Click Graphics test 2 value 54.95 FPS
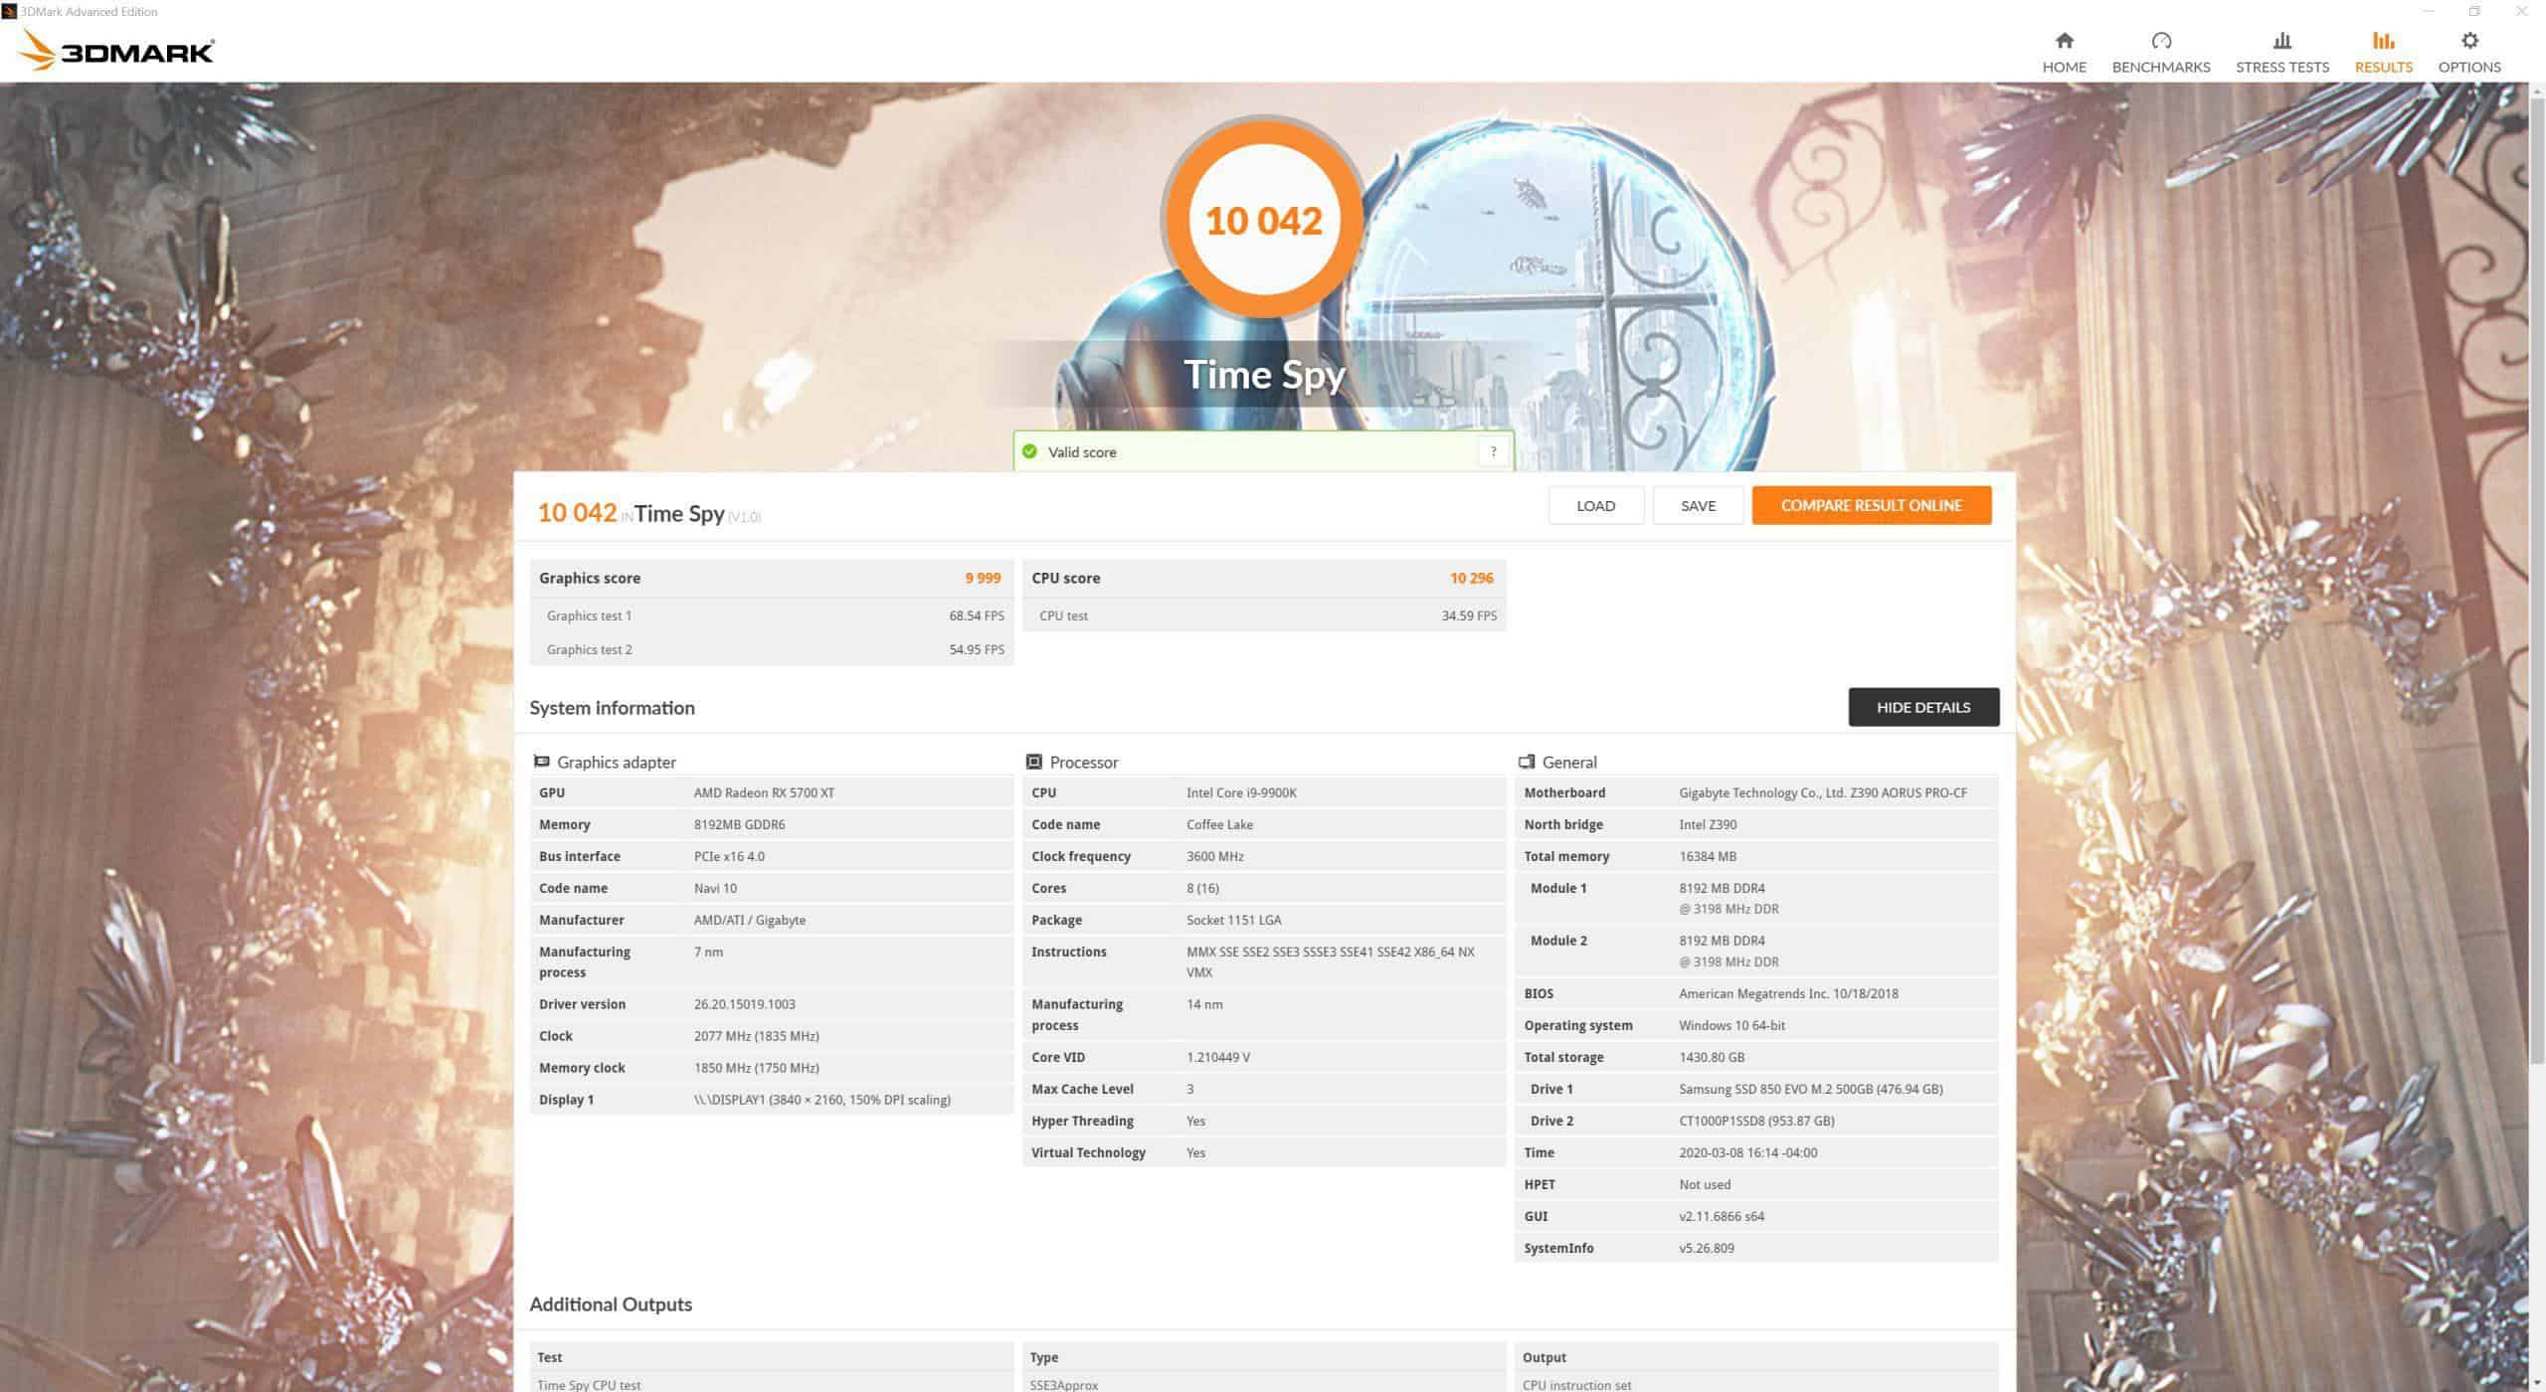 (976, 649)
